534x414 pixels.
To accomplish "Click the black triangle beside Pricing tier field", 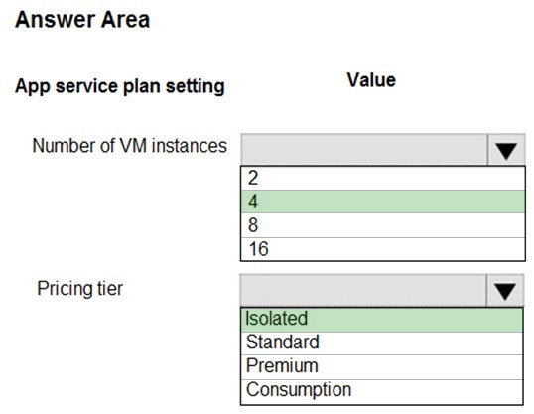I will click(505, 292).
